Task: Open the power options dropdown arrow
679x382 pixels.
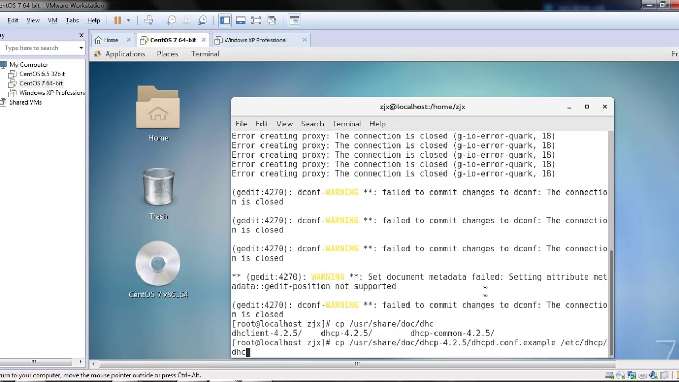Action: click(x=128, y=20)
